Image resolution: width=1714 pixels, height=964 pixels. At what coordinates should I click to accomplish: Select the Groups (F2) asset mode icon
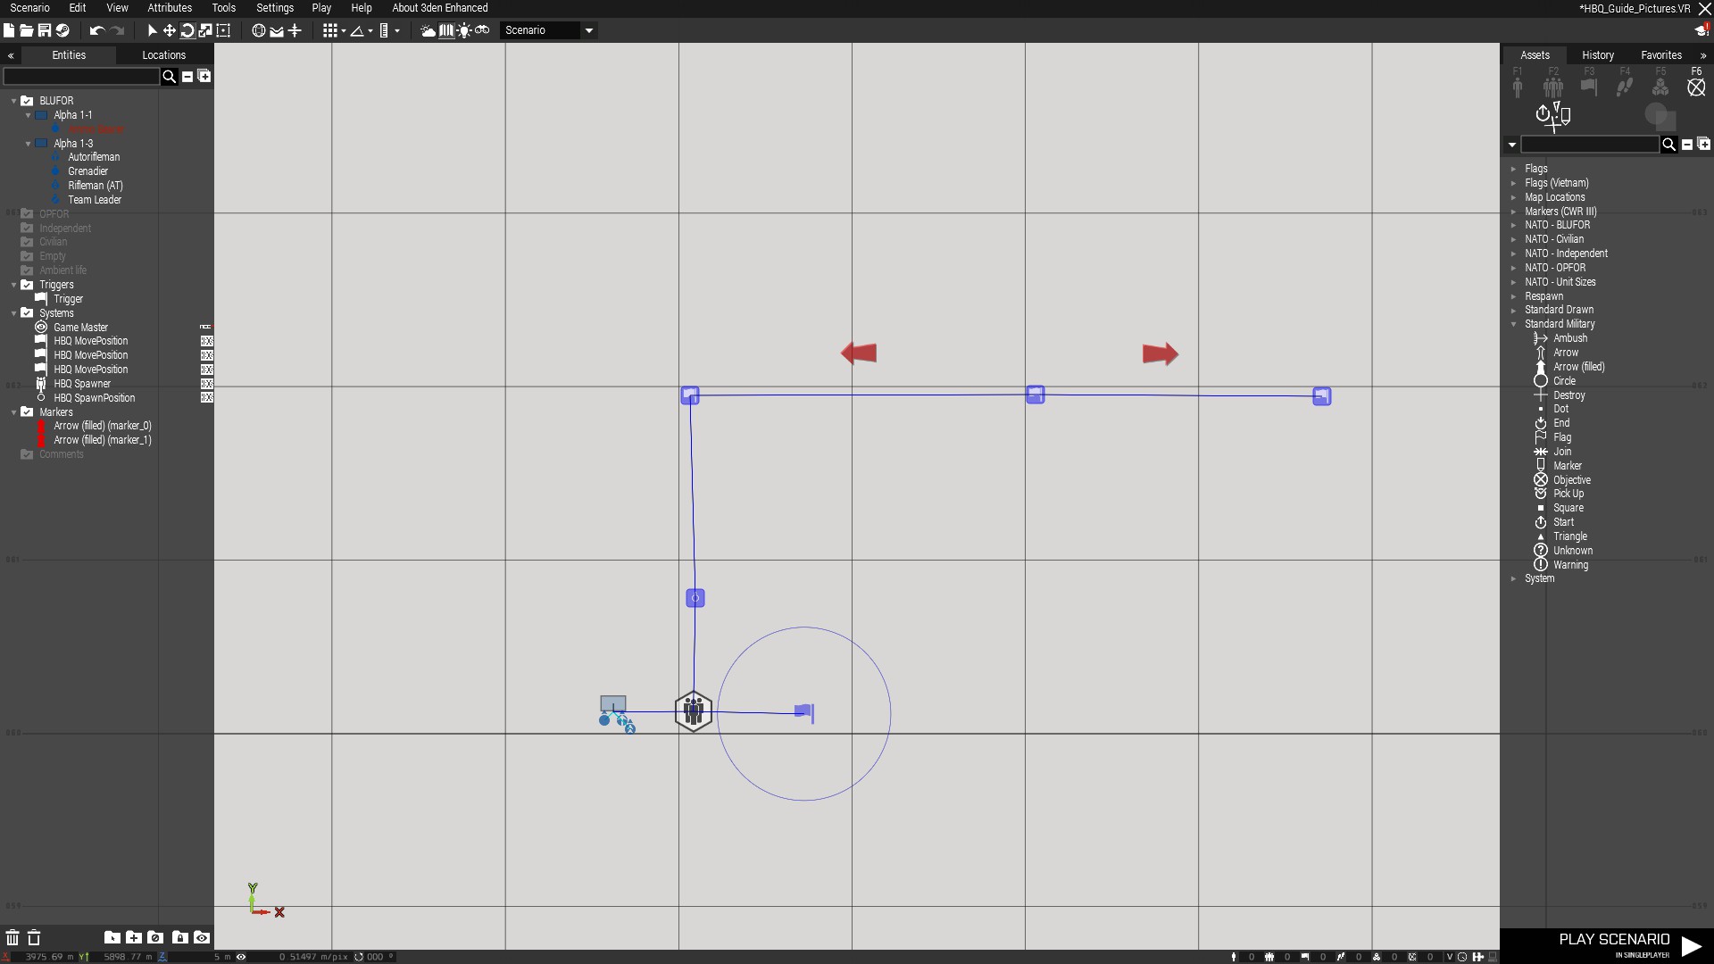click(x=1553, y=87)
